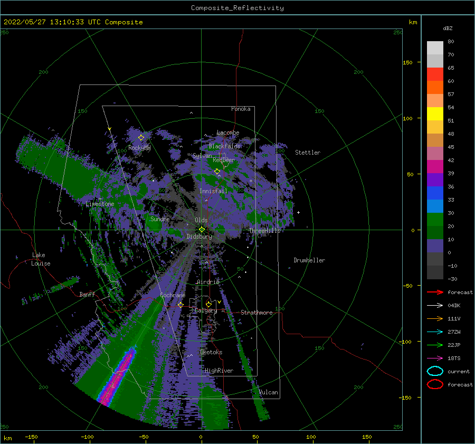Click the ThreeHills label
Image resolution: width=475 pixels, height=444 pixels.
[265, 231]
